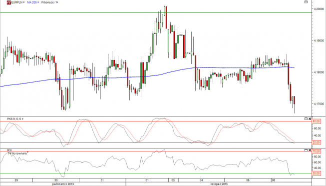Image resolution: width=326 pixels, height=186 pixels.
Task: Click the 80,00 level label in PKS panel
Action: pos(317,121)
